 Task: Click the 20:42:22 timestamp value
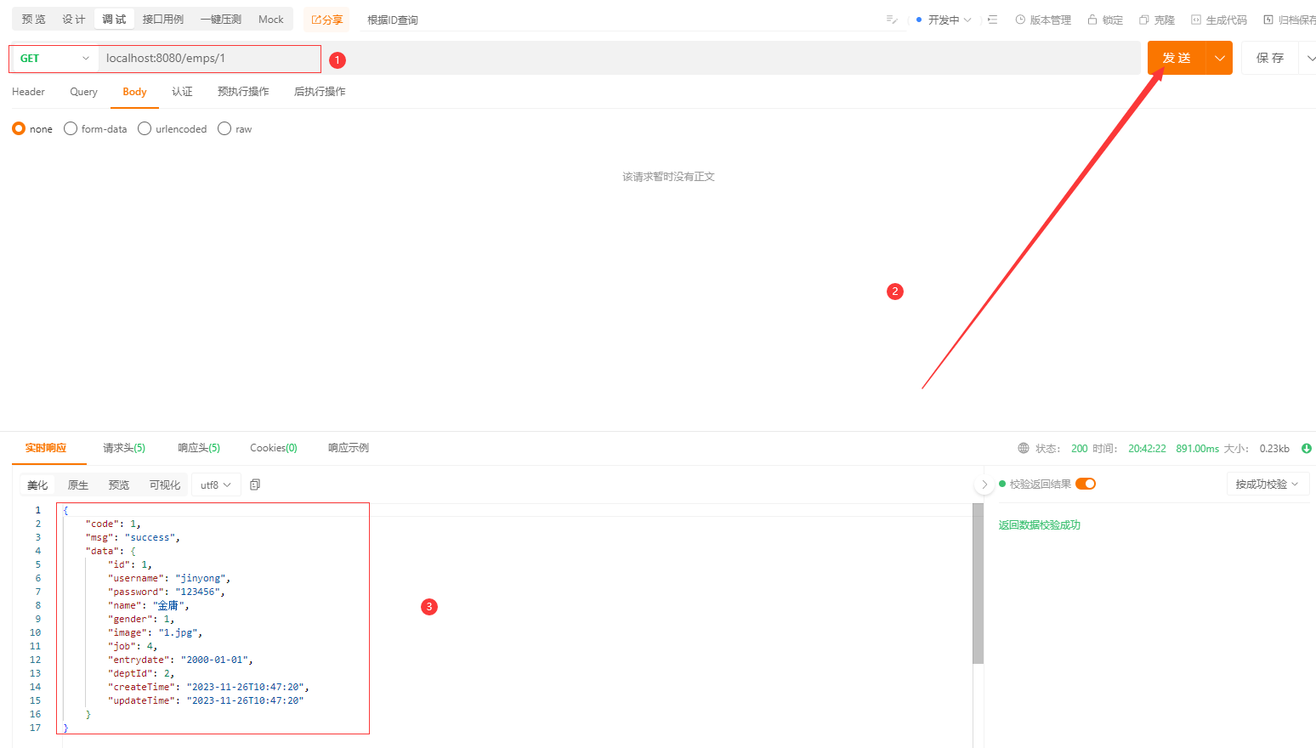1147,448
